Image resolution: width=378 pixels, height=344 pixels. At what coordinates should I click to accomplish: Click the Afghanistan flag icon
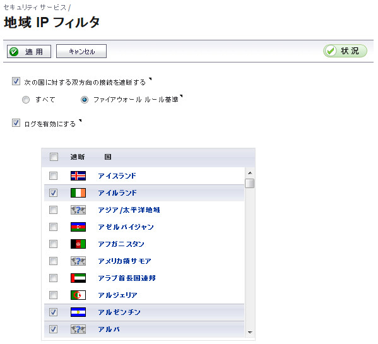(x=78, y=244)
